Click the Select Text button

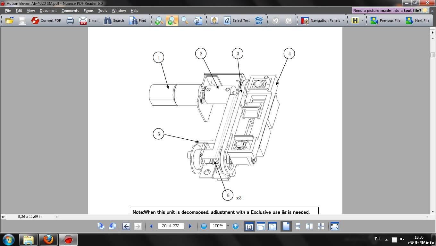237,20
